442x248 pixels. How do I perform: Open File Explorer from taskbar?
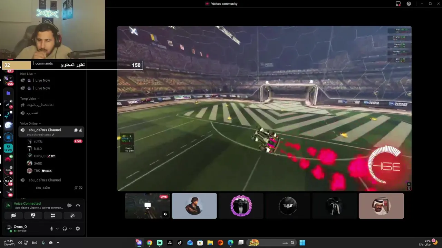pyautogui.click(x=210, y=242)
